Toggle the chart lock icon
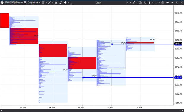 (150, 2)
